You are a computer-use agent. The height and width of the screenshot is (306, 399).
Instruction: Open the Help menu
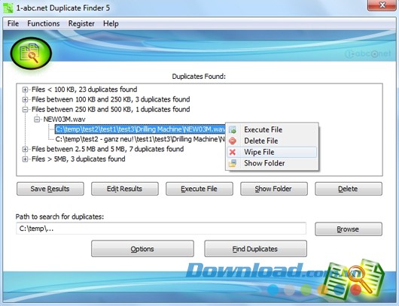(111, 23)
